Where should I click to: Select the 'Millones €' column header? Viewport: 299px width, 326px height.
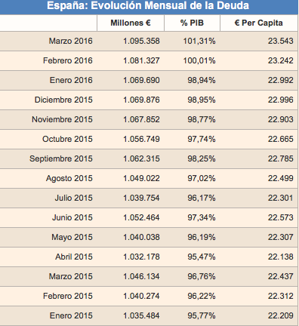pyautogui.click(x=131, y=23)
